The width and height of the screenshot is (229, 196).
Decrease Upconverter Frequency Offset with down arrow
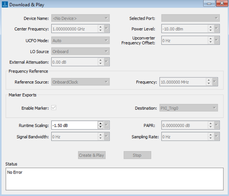(x=211, y=42)
